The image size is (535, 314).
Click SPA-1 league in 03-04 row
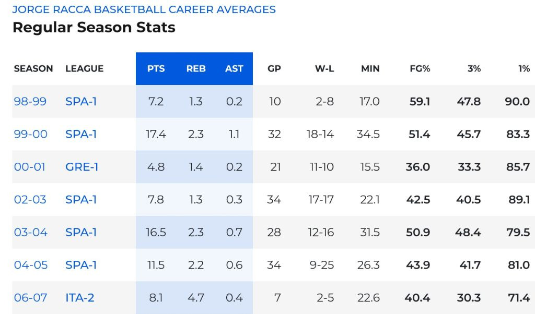(x=81, y=232)
